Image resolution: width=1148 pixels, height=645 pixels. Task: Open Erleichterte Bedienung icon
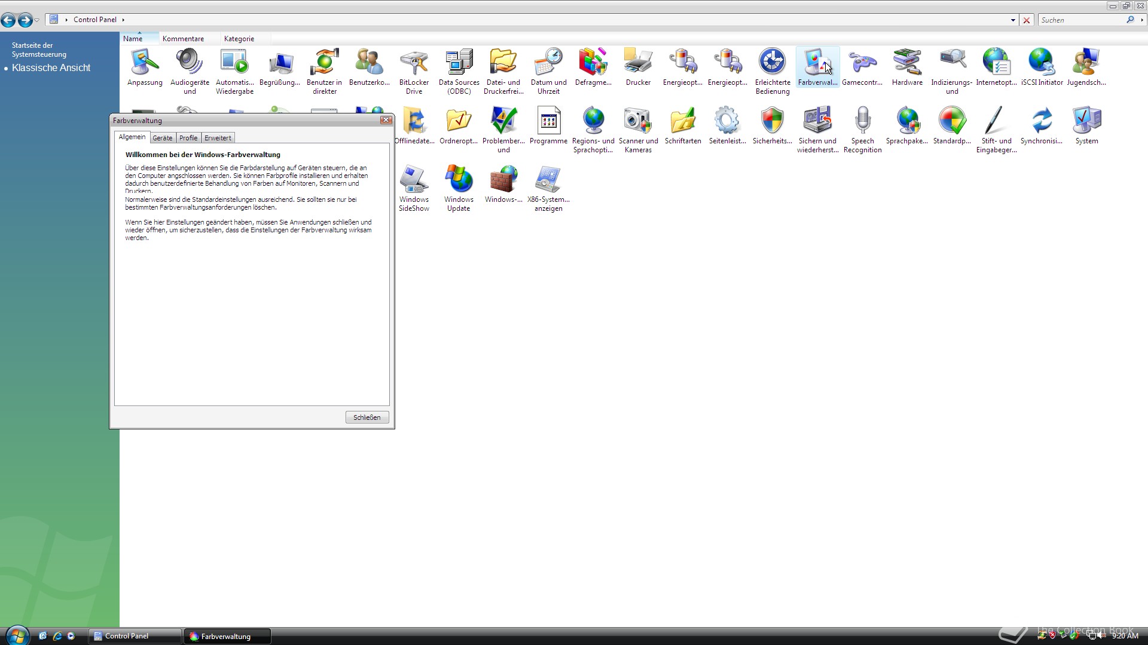coord(773,71)
